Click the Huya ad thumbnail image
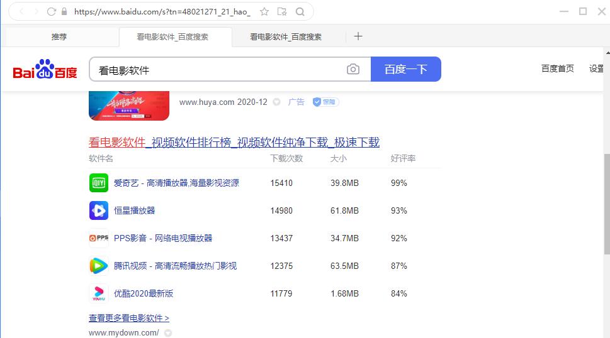The height and width of the screenshot is (338, 610). (129, 106)
